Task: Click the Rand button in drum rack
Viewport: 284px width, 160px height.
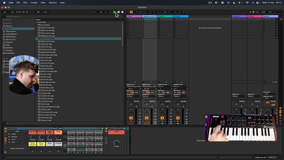Action: pos(55,128)
